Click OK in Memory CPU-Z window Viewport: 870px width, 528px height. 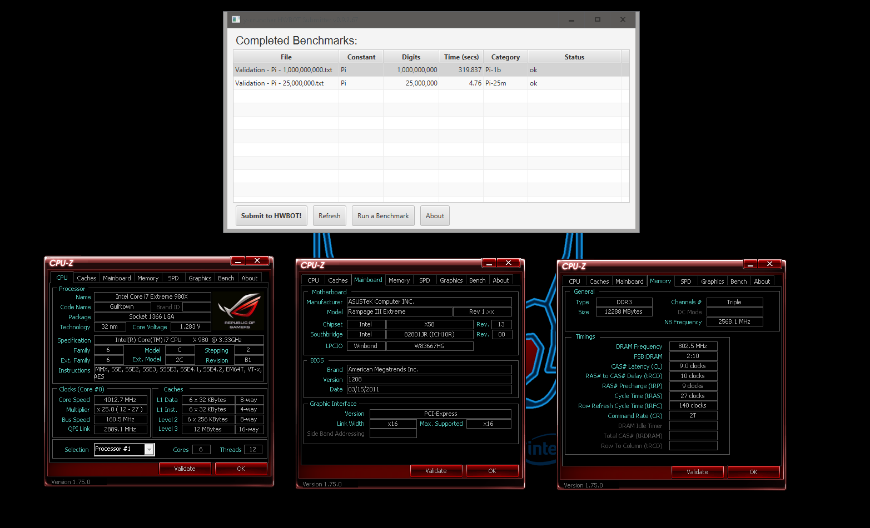[x=753, y=472]
